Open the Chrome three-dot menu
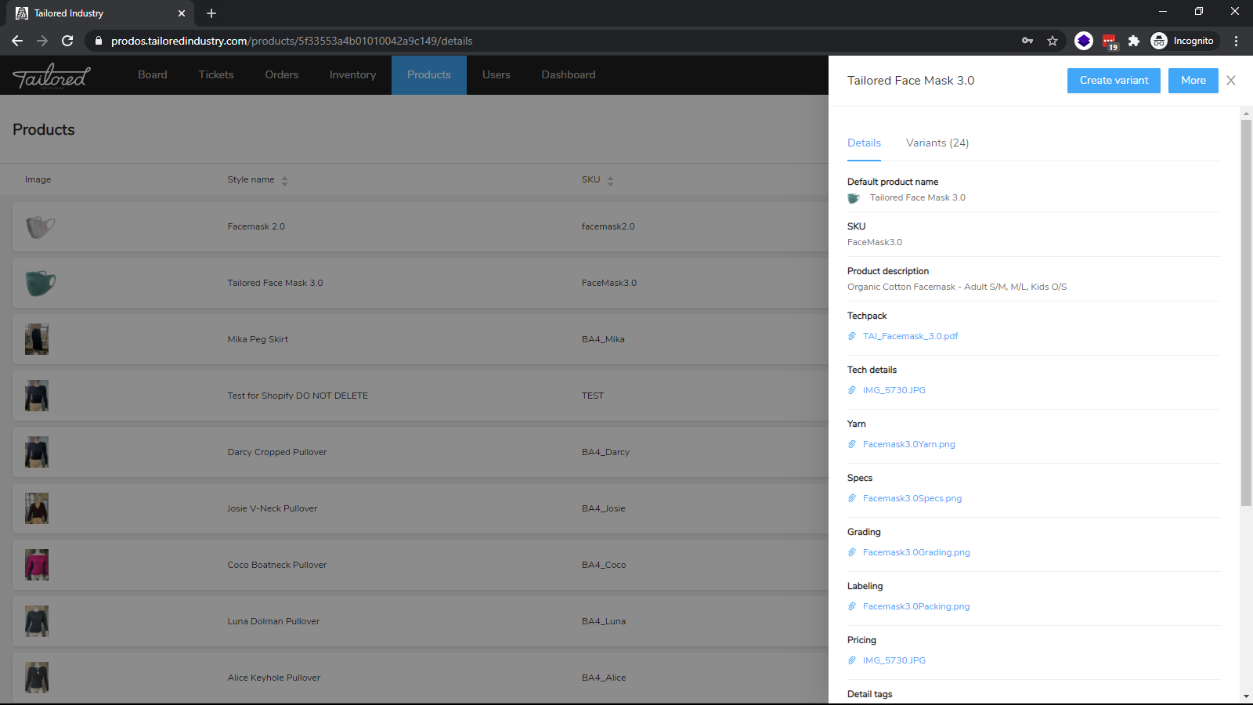 (x=1237, y=41)
